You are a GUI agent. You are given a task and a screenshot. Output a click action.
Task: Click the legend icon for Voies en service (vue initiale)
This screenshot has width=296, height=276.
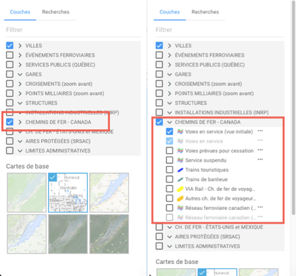(181, 131)
